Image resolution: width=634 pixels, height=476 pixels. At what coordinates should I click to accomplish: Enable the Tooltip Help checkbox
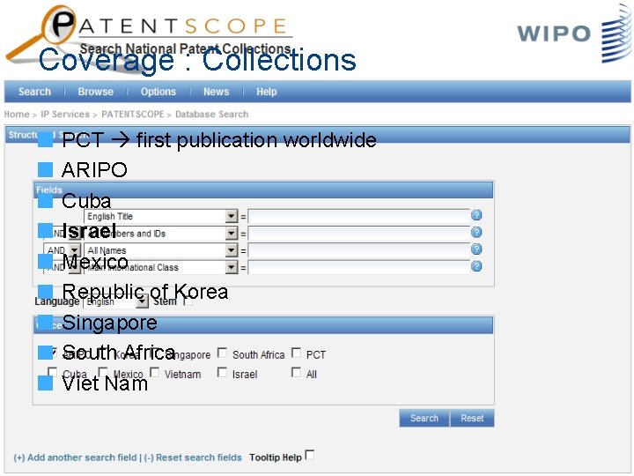(x=310, y=455)
